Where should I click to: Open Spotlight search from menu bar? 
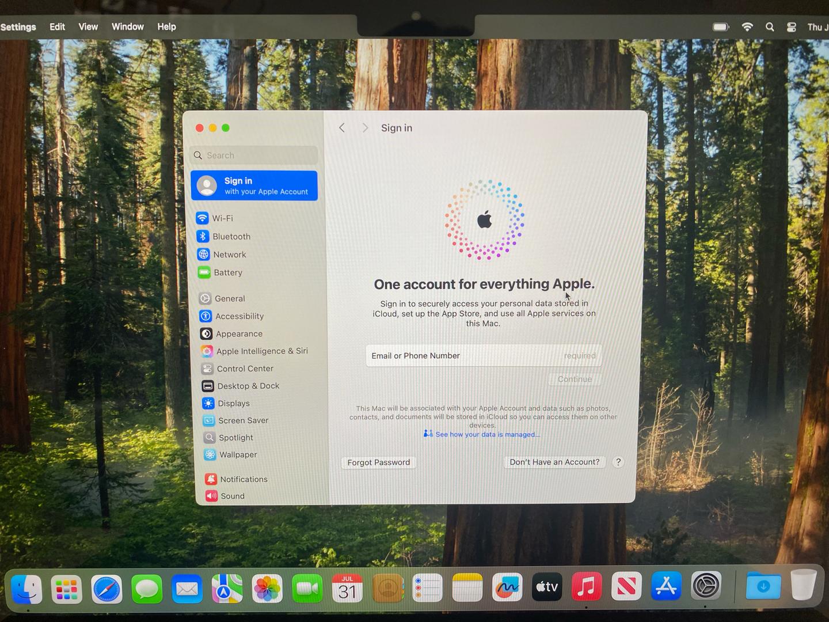pos(770,26)
